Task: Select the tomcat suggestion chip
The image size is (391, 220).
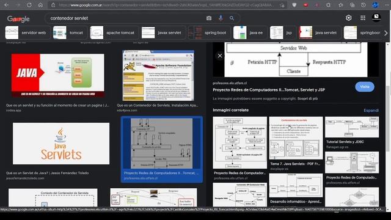Action: click(x=69, y=32)
